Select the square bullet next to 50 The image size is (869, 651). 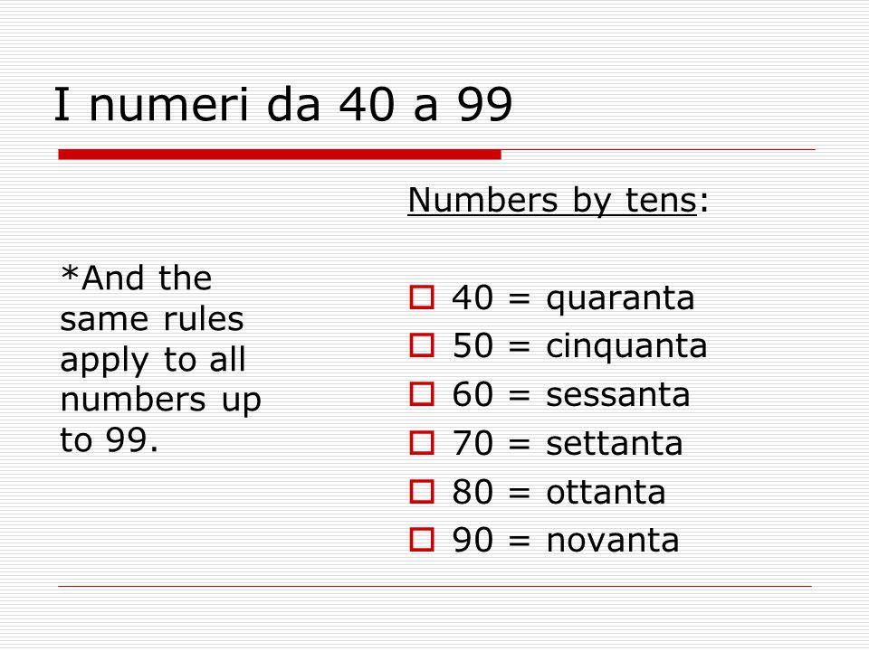pos(422,345)
